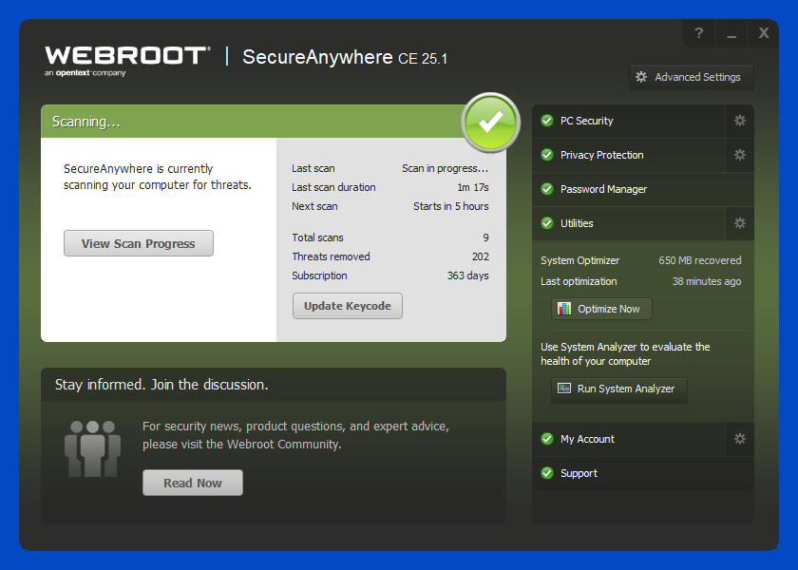The width and height of the screenshot is (798, 570).
Task: Click 'SecureAnywhere CE 25.1' title text
Action: 345,57
